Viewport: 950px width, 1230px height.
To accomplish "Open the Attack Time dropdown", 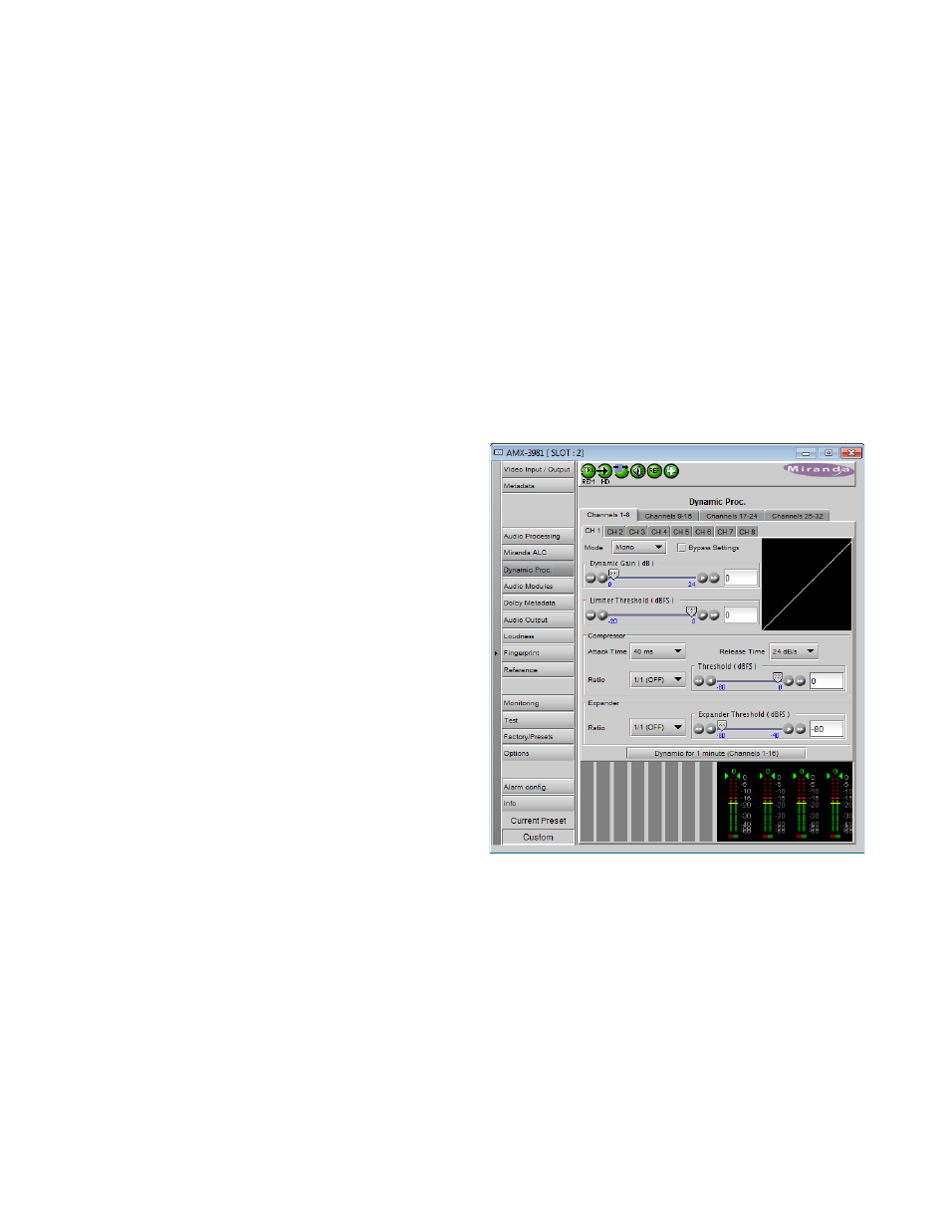I will coord(658,651).
